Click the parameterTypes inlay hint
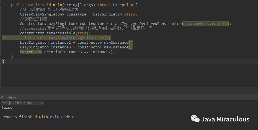This screenshot has height=130, width=258. (x=201, y=24)
